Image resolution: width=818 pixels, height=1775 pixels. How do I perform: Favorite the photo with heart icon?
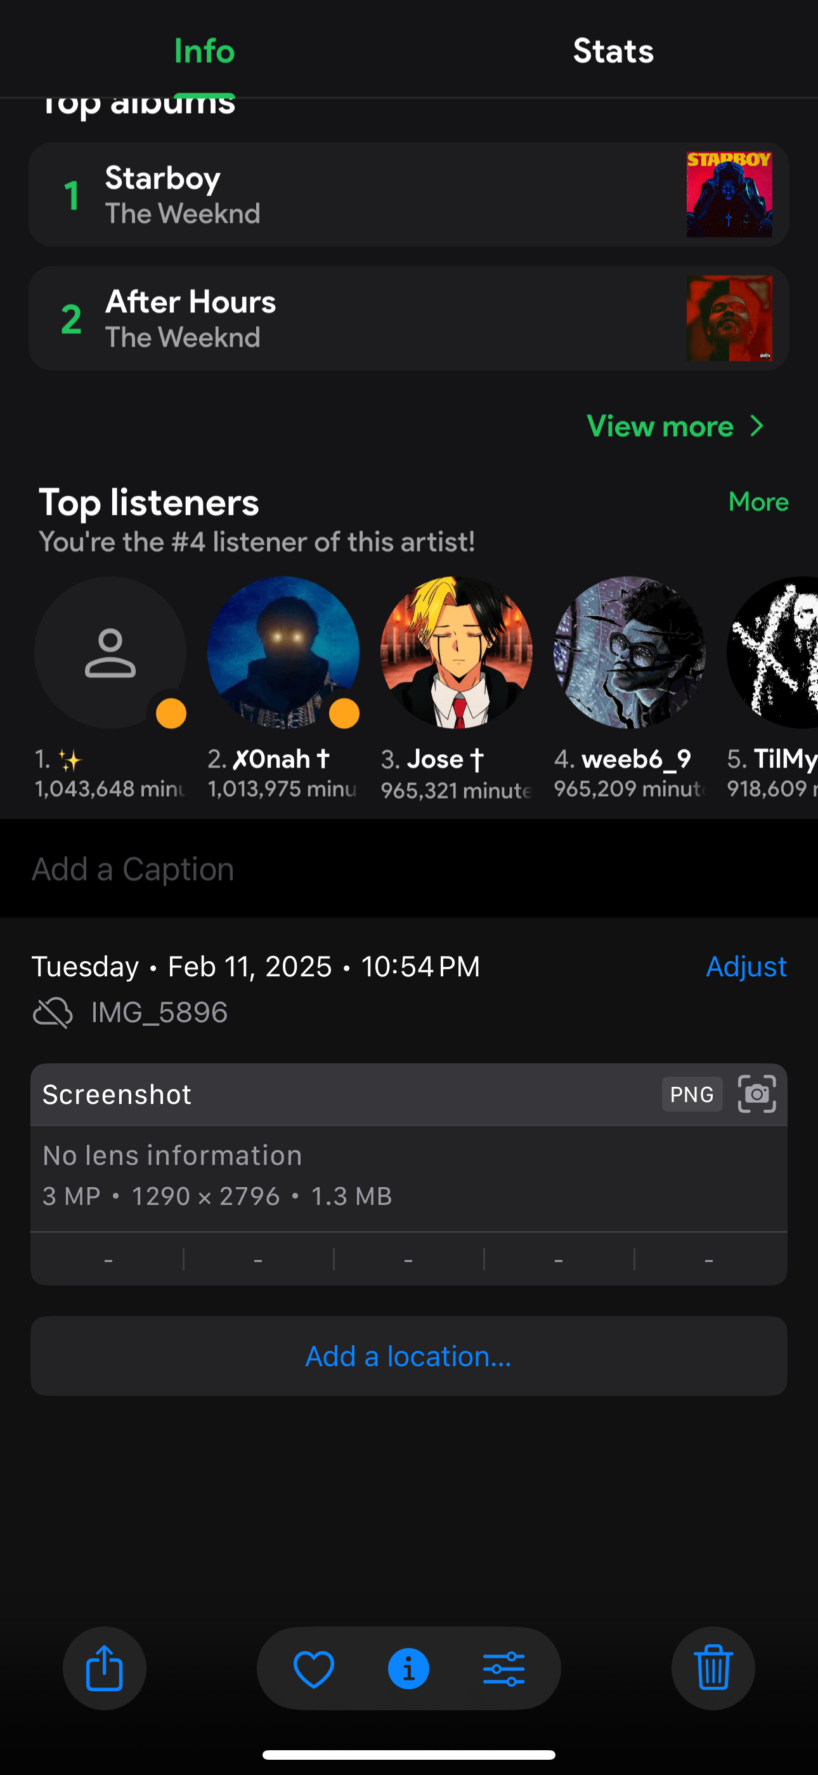click(x=314, y=1669)
